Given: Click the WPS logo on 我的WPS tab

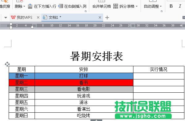Looking at the screenshot, I should [x=13, y=18].
